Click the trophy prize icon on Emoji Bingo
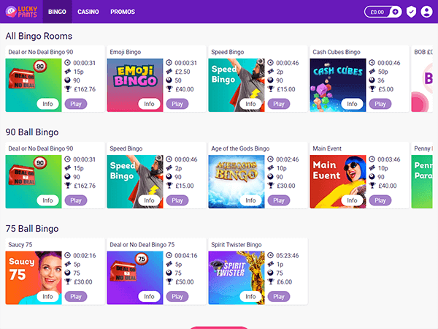This screenshot has width=438, height=329. (169, 89)
